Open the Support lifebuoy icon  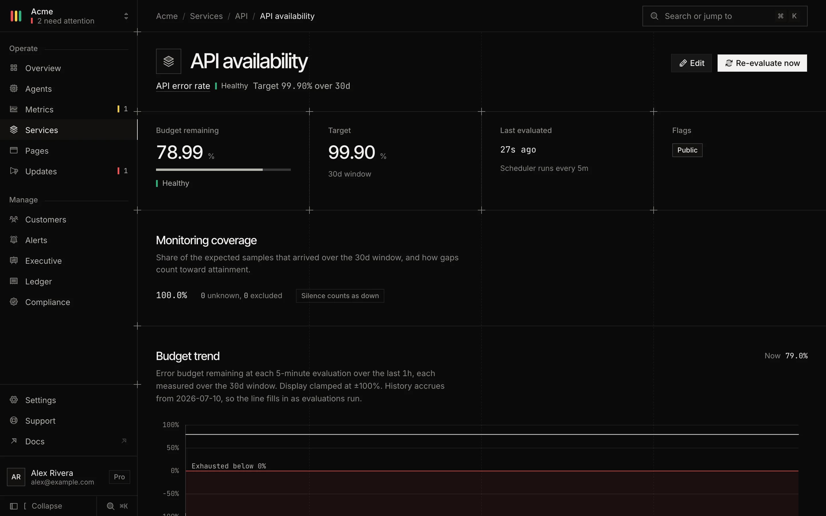click(14, 421)
